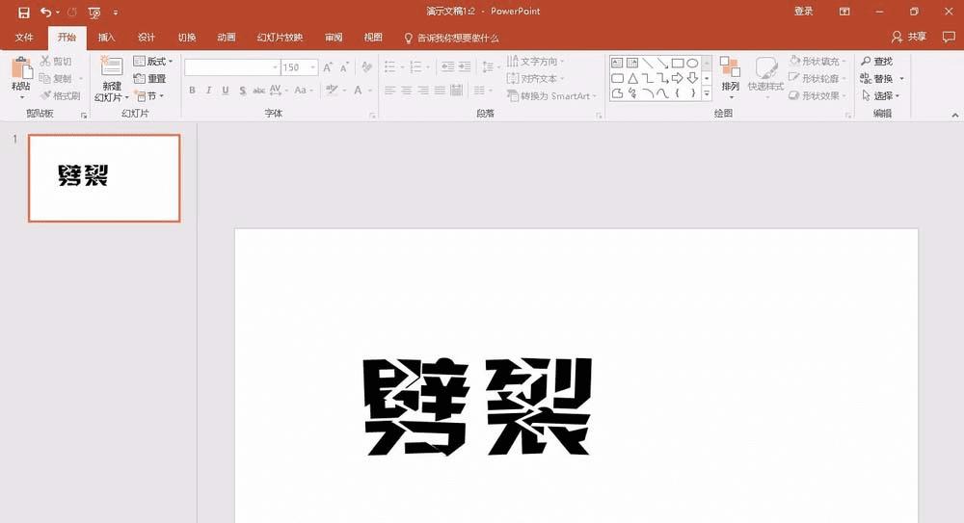Click the 粘贴 paste clipboard icon
Viewport: 964px width, 523px height.
click(x=21, y=67)
